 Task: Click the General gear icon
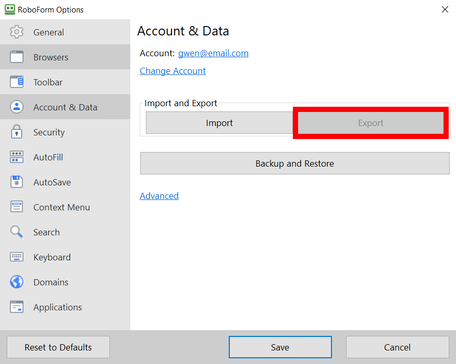(x=17, y=32)
